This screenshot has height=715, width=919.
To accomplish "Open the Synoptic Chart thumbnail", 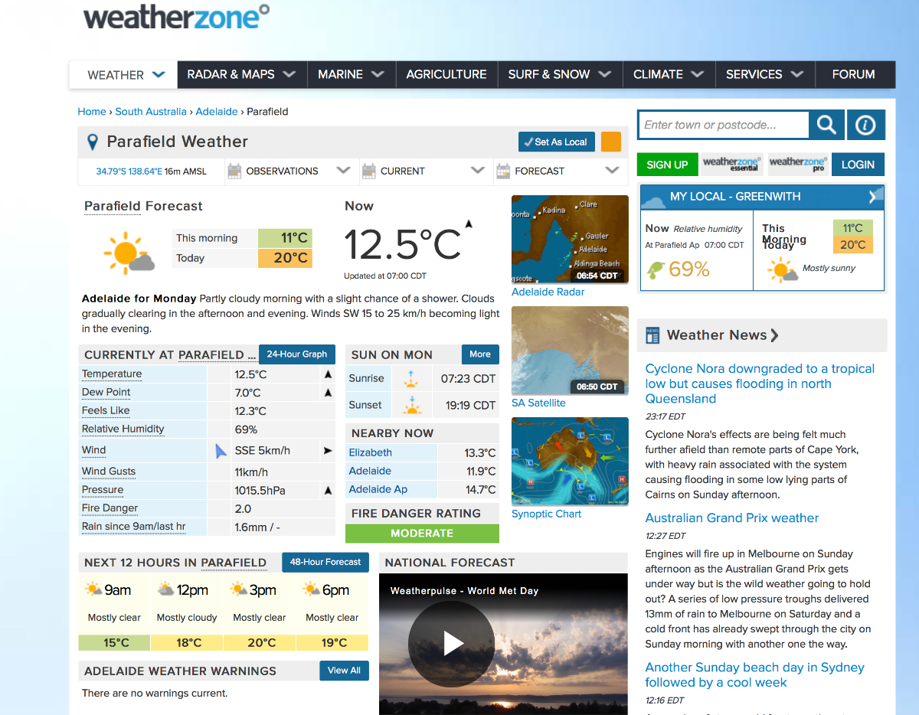I will click(570, 462).
